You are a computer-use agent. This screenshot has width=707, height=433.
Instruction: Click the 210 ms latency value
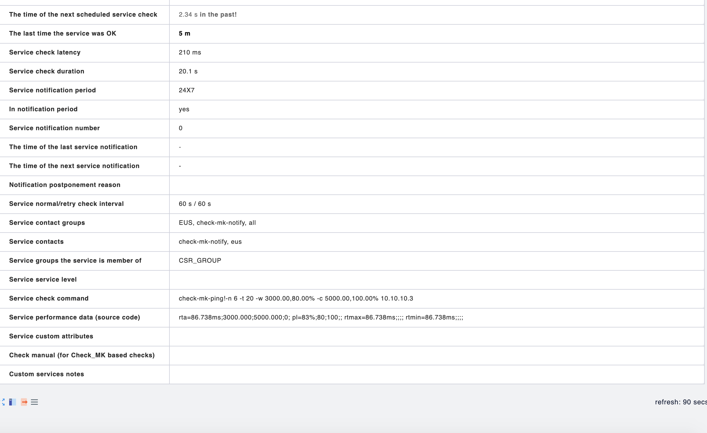coord(190,52)
